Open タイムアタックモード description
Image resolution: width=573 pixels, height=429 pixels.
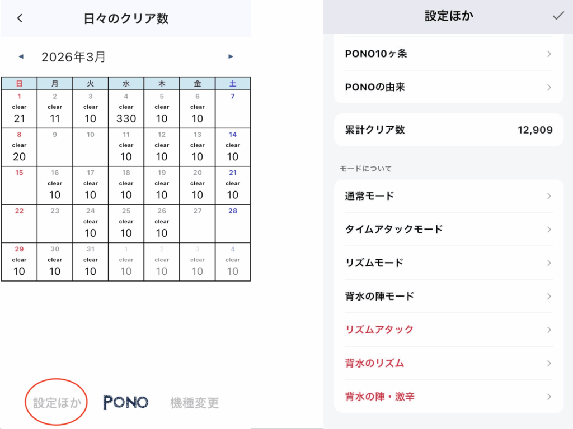click(449, 230)
